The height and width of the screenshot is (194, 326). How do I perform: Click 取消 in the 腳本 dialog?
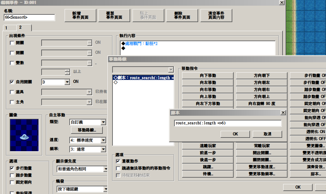[x=267, y=134]
